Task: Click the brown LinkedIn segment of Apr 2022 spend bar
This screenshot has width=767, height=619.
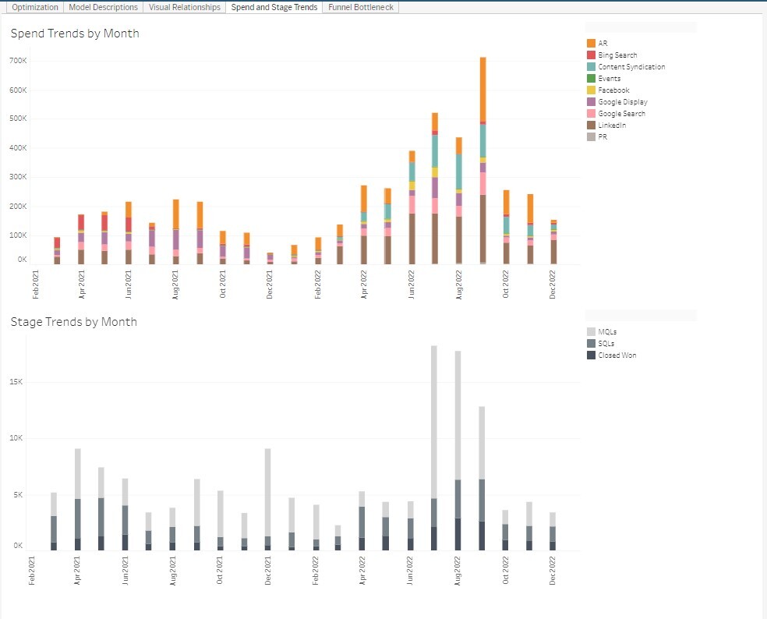Action: (363, 250)
